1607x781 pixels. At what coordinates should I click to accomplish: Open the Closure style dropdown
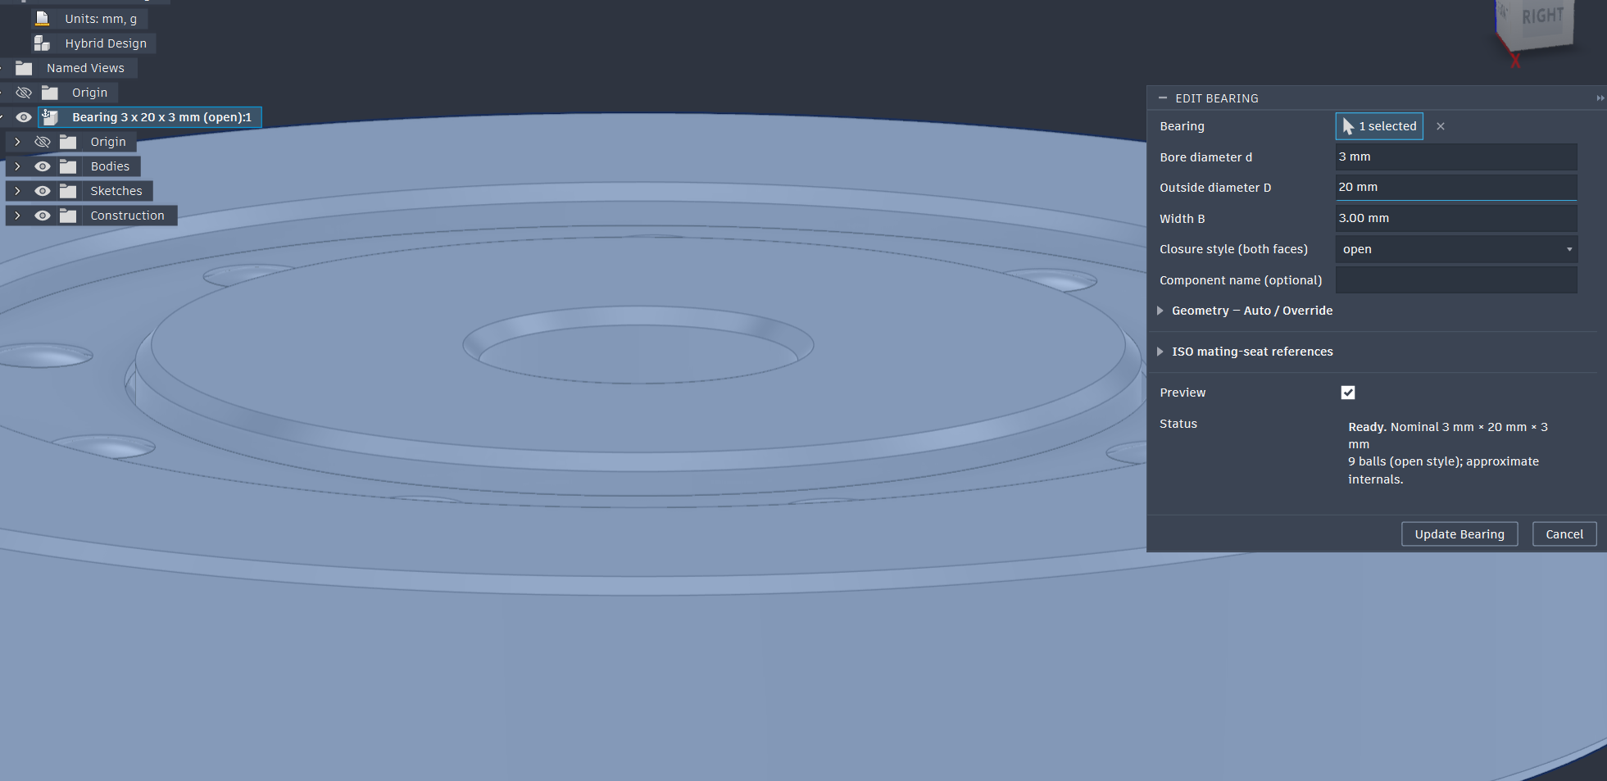(1456, 249)
